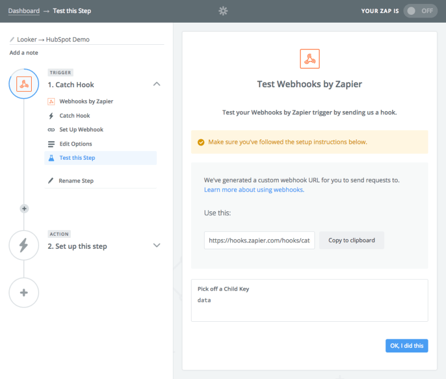This screenshot has height=379, width=446.
Task: Select Webhooks by Zapier in sidebar
Action: (x=86, y=101)
